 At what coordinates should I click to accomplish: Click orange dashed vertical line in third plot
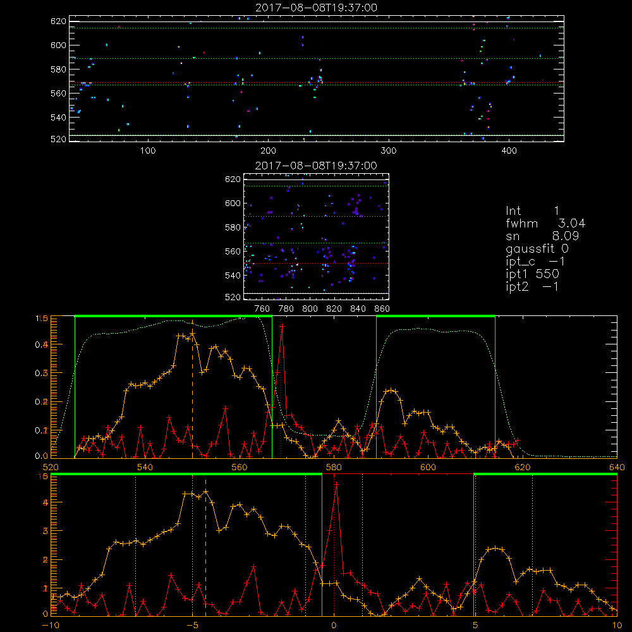coord(192,389)
